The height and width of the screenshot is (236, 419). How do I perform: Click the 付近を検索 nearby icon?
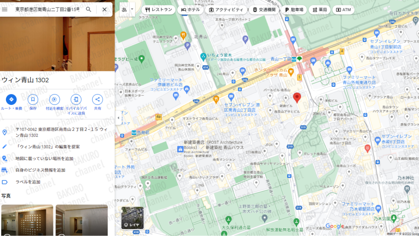pyautogui.click(x=54, y=100)
